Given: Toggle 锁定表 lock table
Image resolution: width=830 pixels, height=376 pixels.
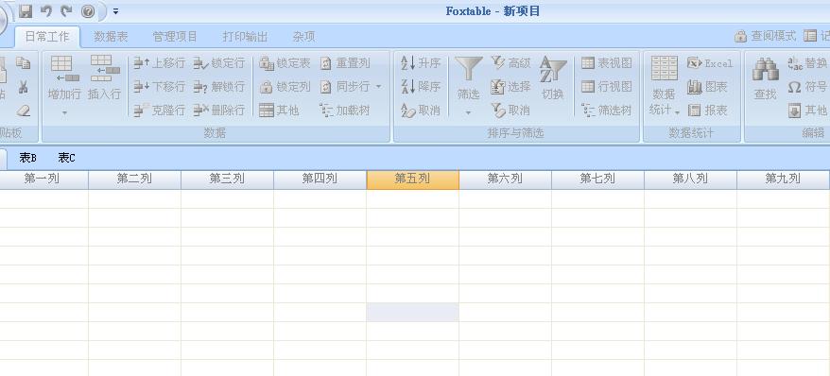Looking at the screenshot, I should [x=285, y=63].
